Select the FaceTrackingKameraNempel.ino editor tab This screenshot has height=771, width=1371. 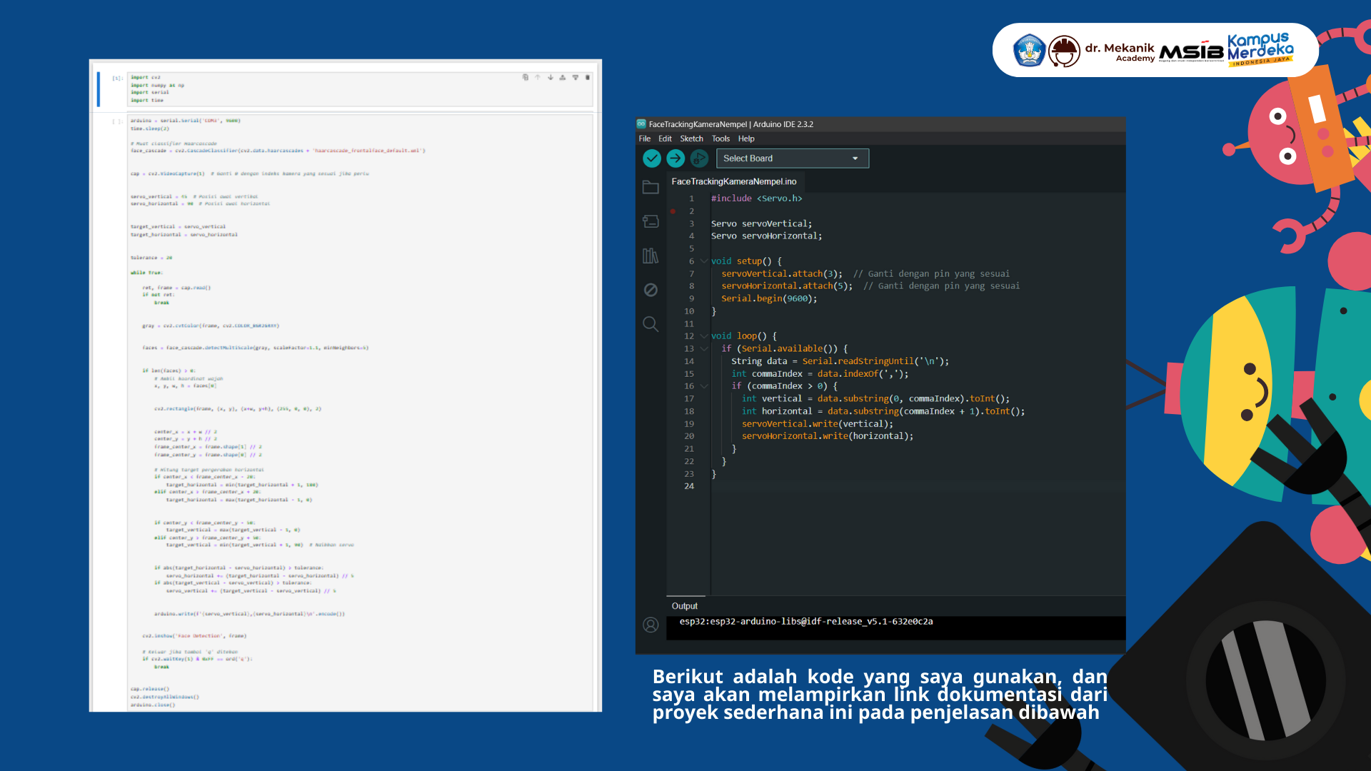pos(733,181)
